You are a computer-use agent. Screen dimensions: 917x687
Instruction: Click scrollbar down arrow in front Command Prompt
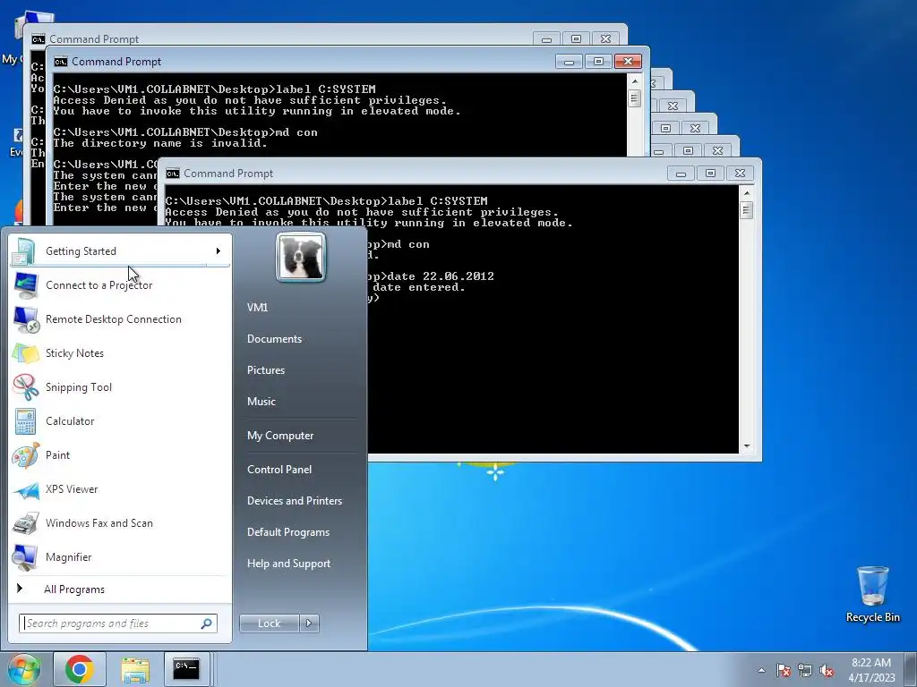pyautogui.click(x=746, y=446)
